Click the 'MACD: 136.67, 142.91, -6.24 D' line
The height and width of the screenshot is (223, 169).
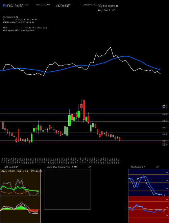click(18, 22)
